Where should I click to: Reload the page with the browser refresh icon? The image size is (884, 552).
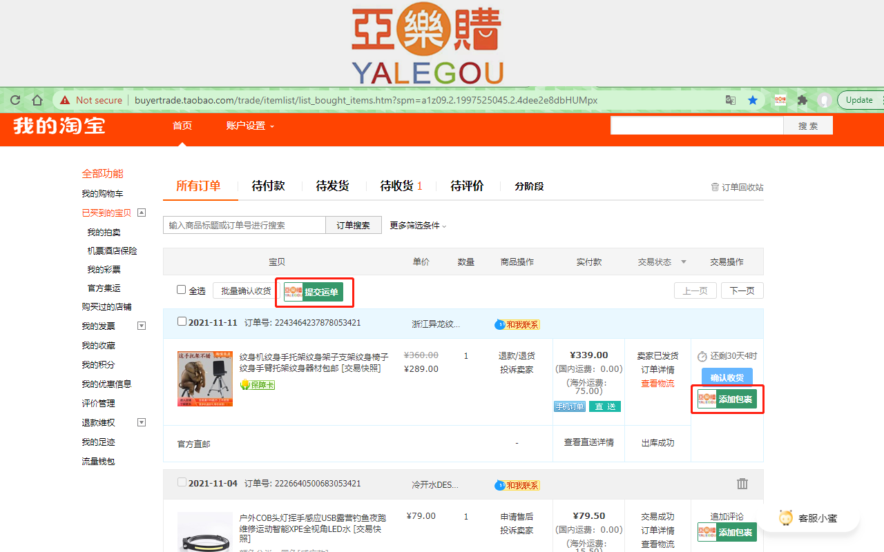pyautogui.click(x=15, y=100)
